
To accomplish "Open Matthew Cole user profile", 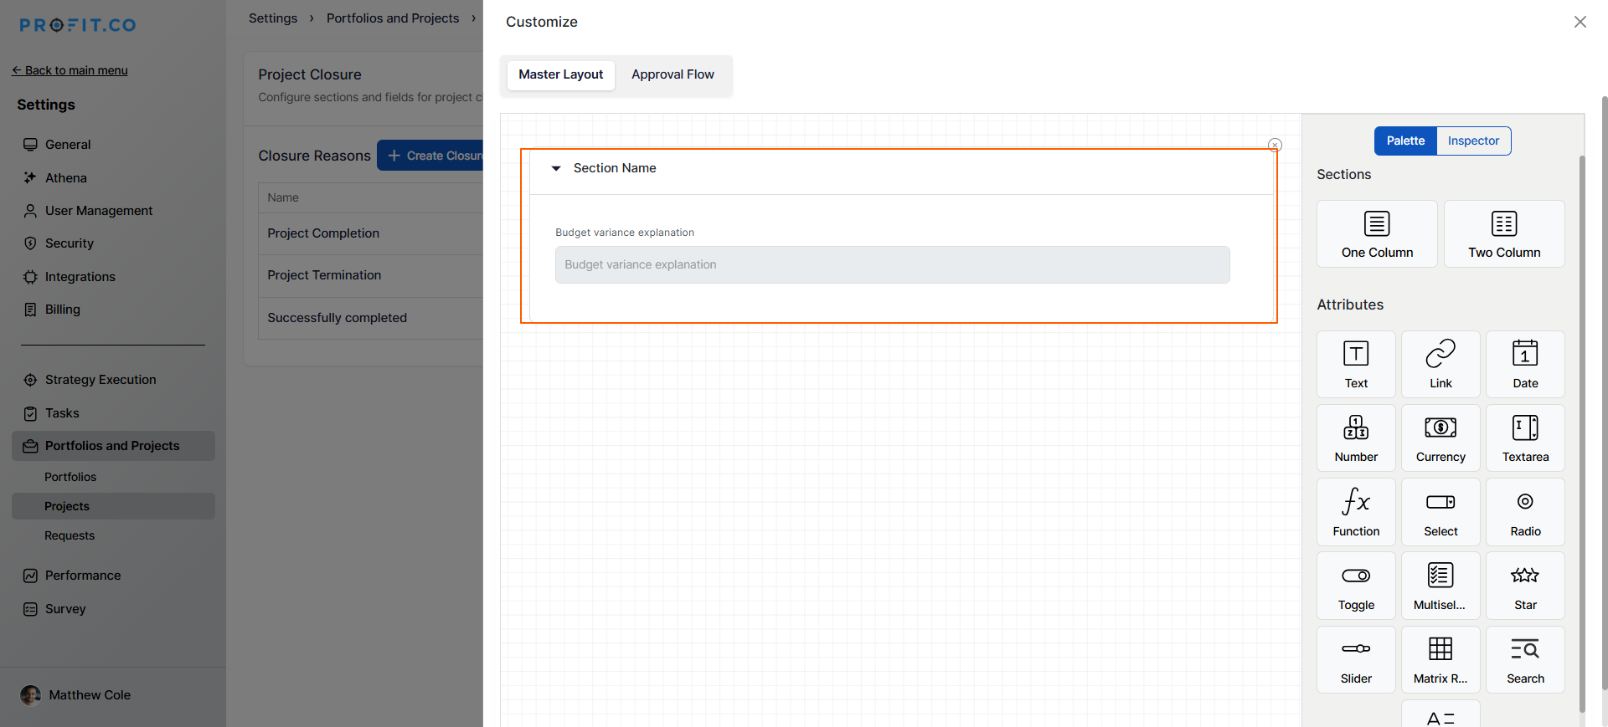I will 75,695.
